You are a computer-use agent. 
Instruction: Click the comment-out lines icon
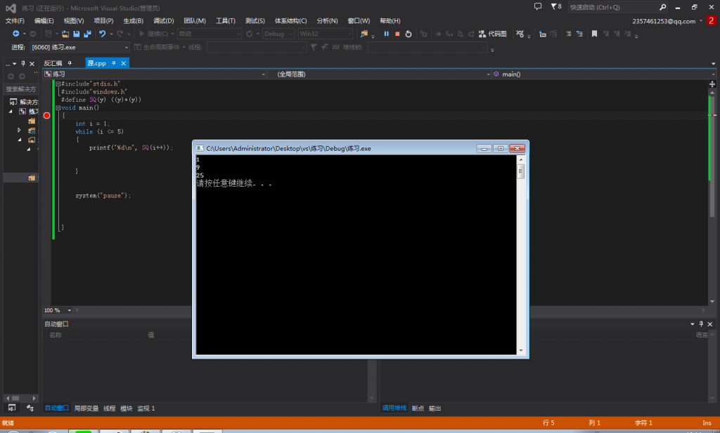pos(568,34)
